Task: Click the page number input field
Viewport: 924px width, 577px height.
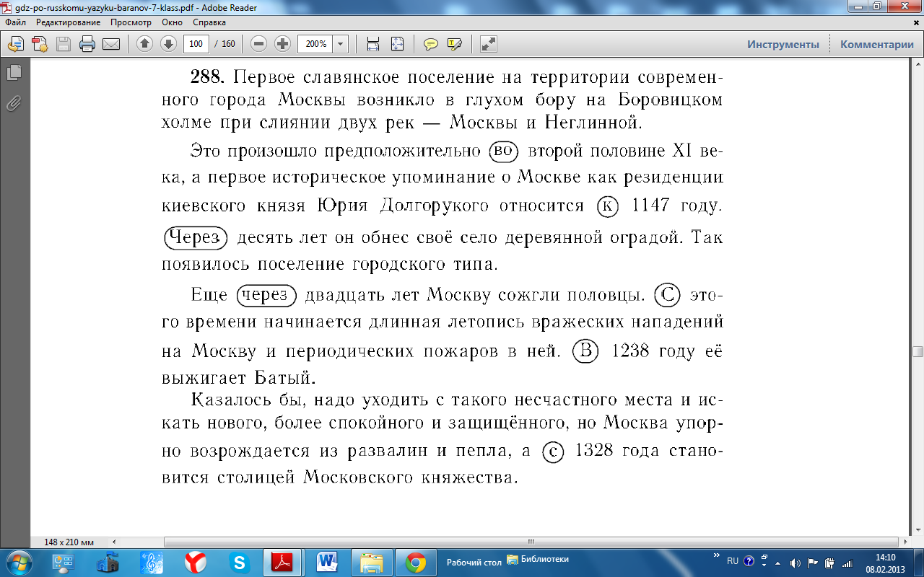Action: coord(196,44)
